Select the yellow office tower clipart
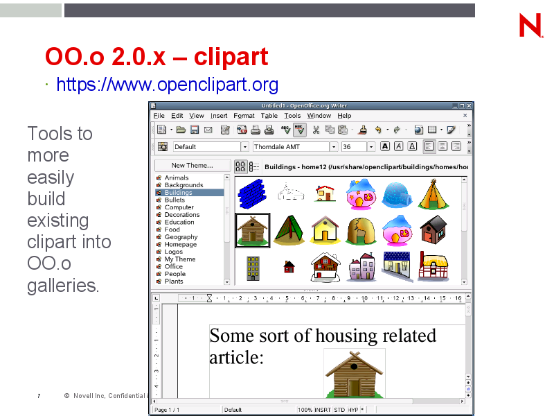The image size is (554, 416). (x=253, y=268)
